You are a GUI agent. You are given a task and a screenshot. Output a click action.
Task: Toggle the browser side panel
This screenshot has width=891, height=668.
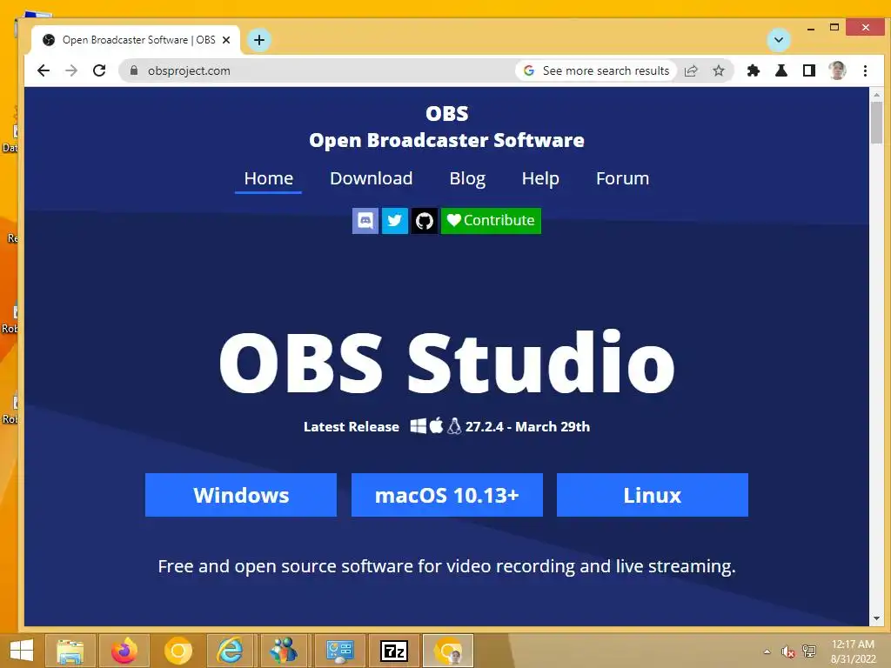point(809,70)
